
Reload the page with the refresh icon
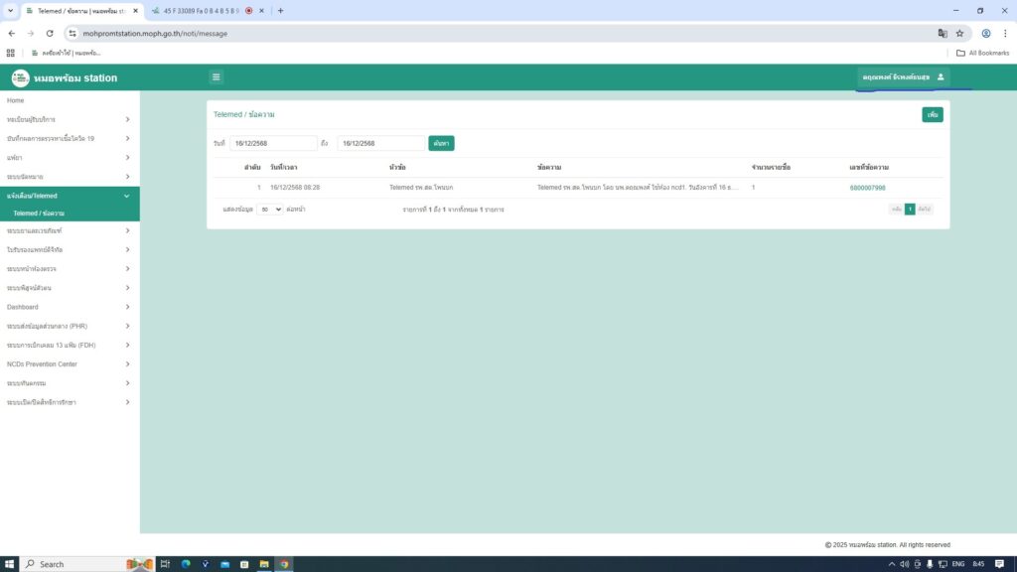pyautogui.click(x=50, y=33)
